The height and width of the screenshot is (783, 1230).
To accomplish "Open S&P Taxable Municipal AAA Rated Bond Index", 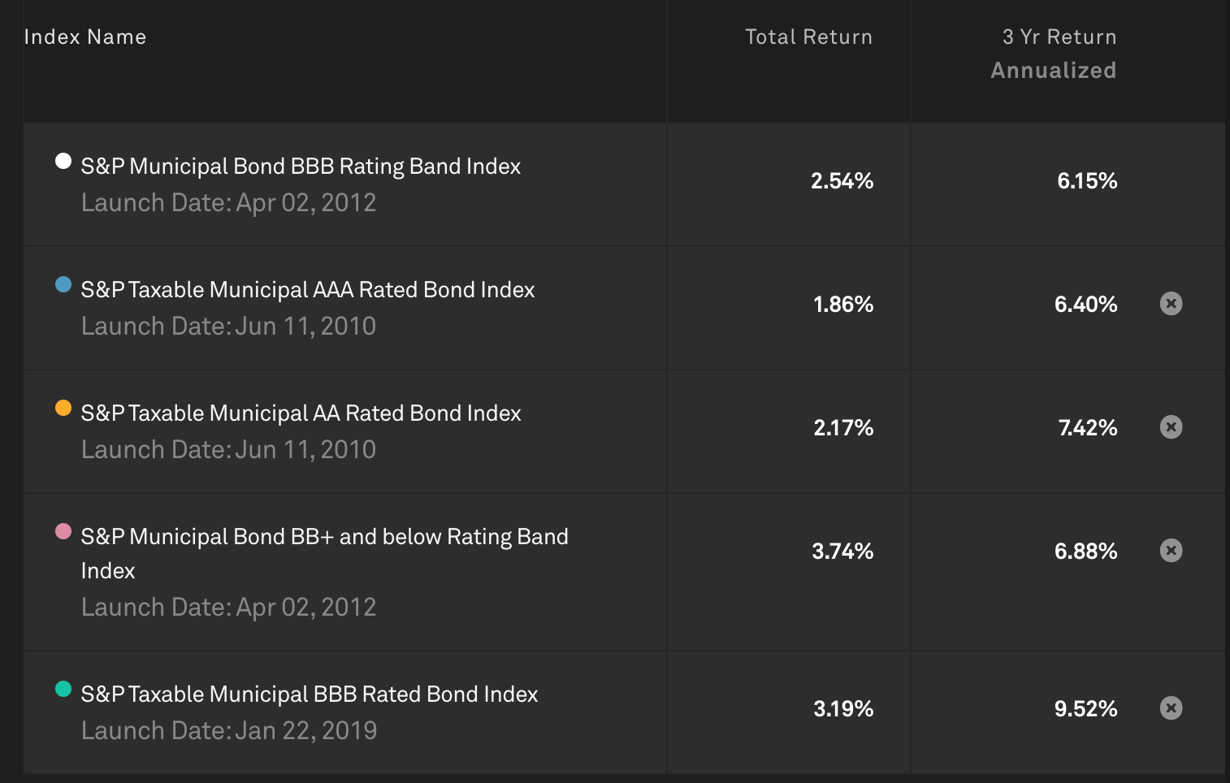I will pos(307,290).
